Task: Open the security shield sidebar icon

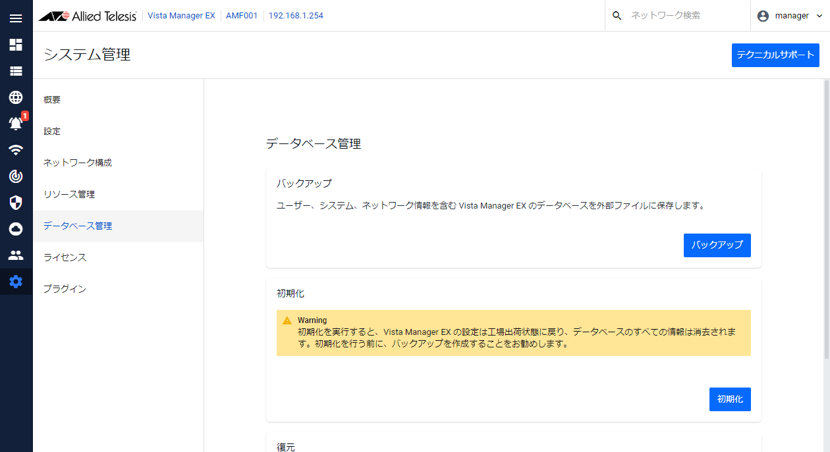Action: 16,202
